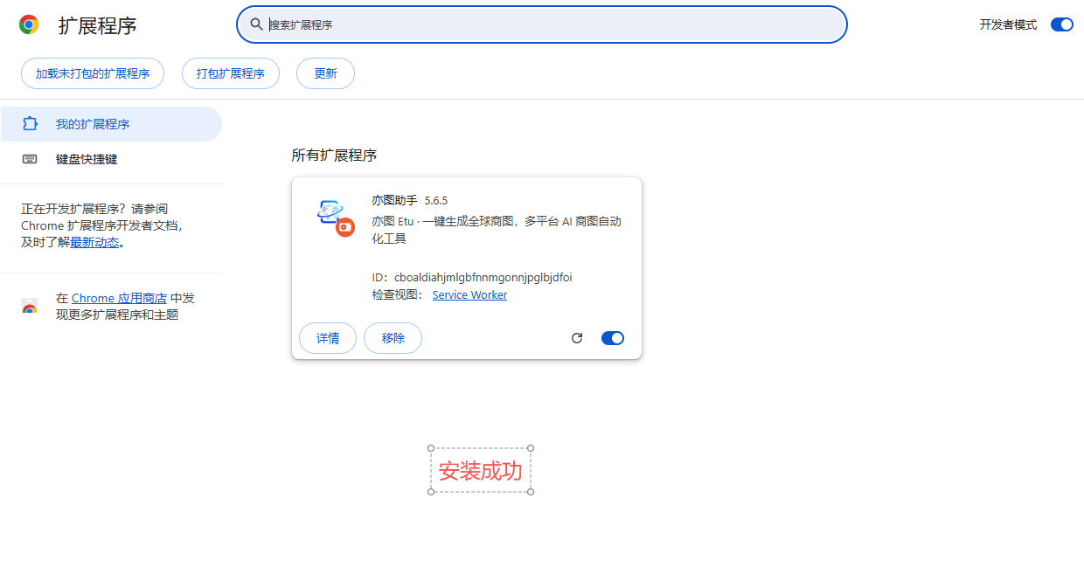
Task: Click the 更新 button
Action: click(x=325, y=73)
